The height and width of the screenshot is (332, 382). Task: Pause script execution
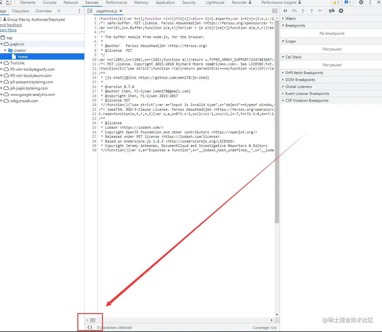(x=285, y=11)
